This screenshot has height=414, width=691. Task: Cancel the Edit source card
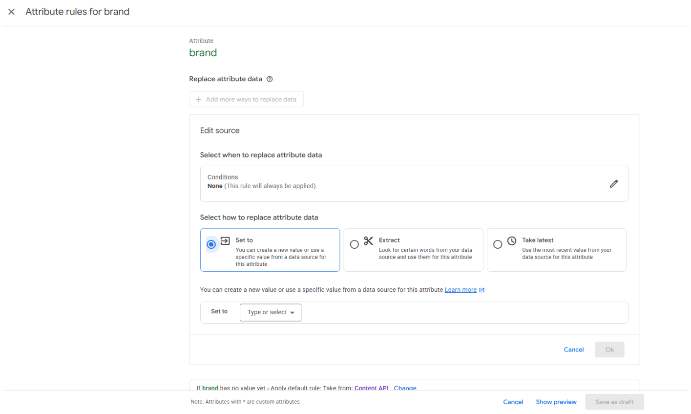[573, 349]
